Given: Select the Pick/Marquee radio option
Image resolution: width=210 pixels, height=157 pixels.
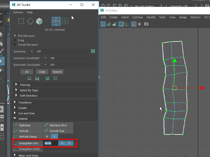Looking at the screenshot, I should [15, 36].
